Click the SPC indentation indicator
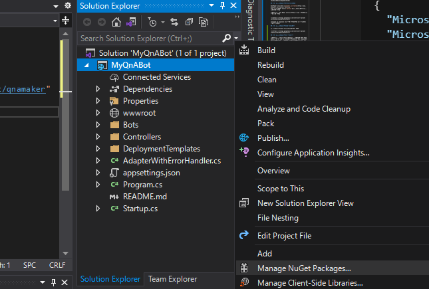 pos(29,265)
